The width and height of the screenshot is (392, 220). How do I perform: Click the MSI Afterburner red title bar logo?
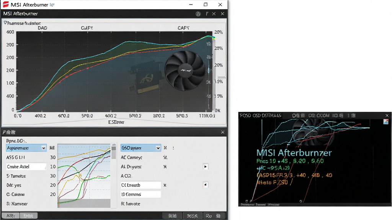point(6,5)
